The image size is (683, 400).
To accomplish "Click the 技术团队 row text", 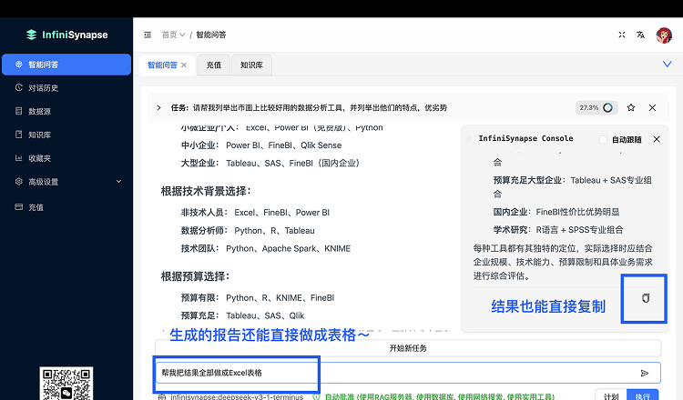I will tap(266, 248).
